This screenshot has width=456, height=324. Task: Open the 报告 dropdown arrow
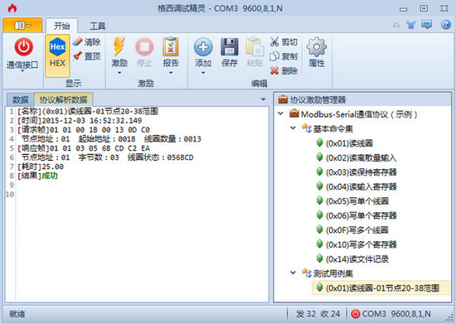[x=171, y=73]
